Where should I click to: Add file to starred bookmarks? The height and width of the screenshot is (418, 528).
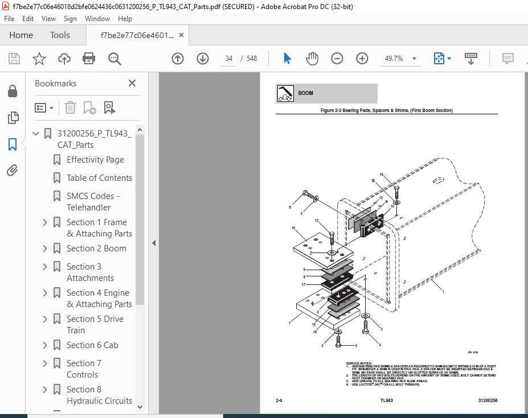(x=39, y=59)
